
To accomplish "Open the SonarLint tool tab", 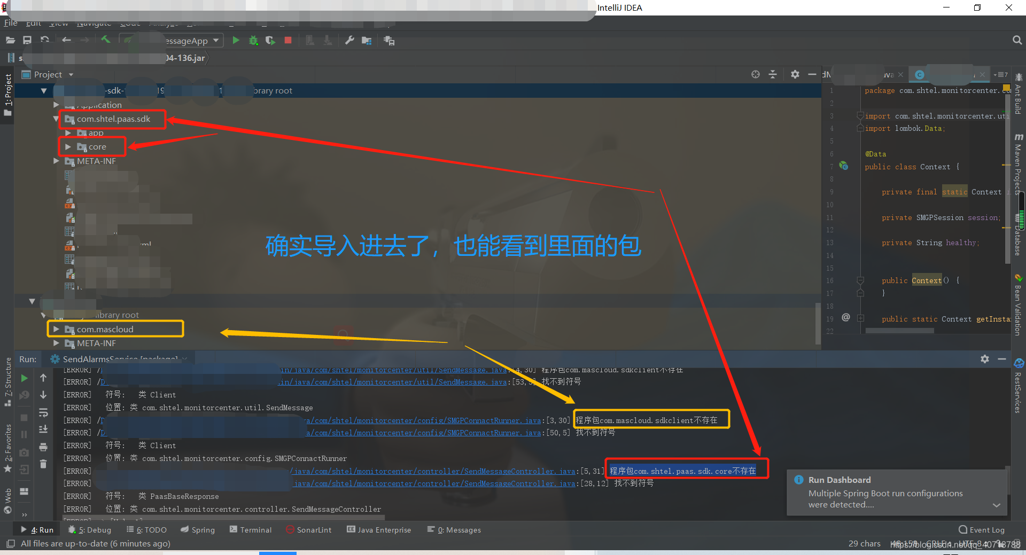I will [309, 530].
